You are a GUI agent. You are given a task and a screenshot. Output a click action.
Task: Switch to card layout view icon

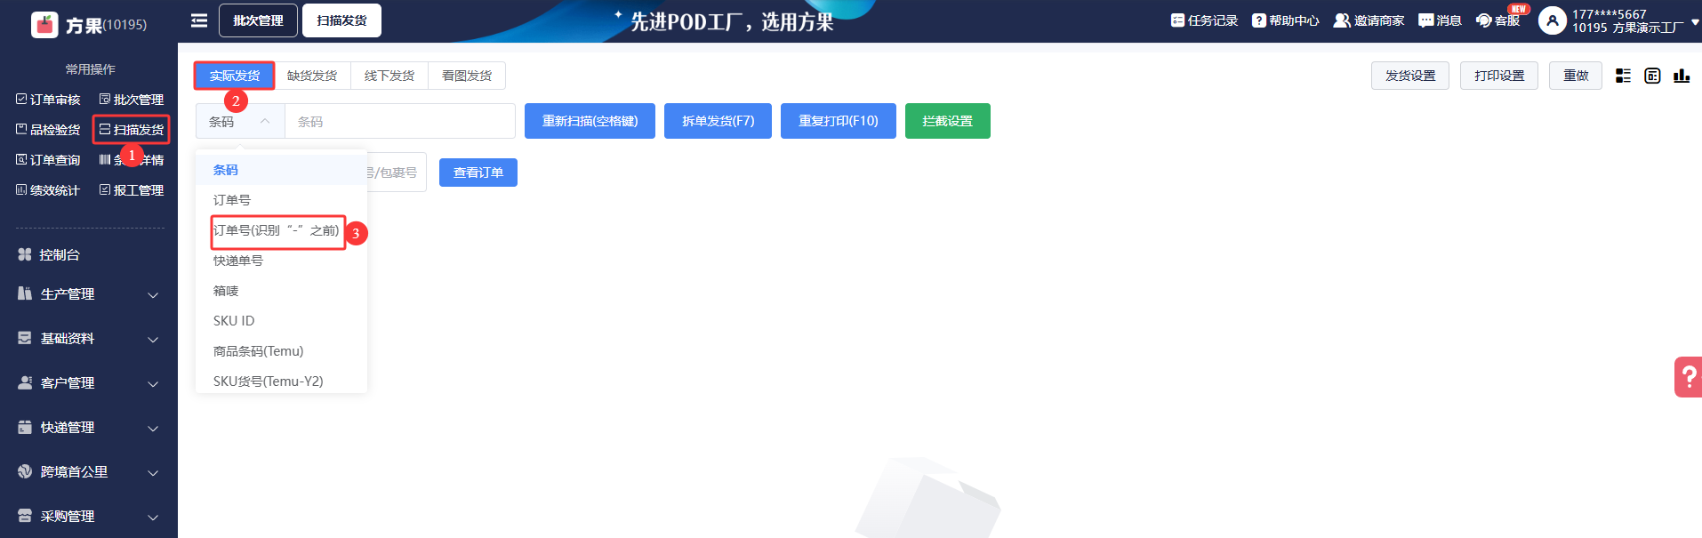tap(1652, 76)
